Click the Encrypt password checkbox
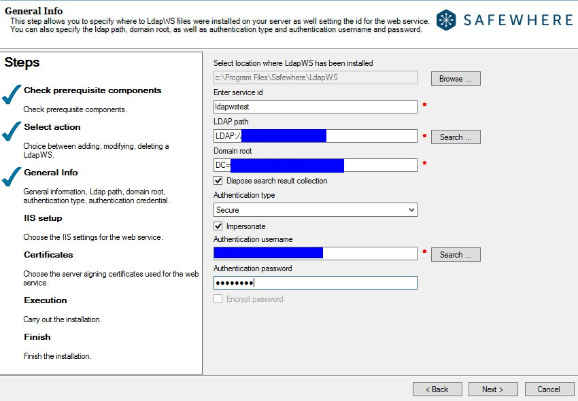The height and width of the screenshot is (401, 578). pyautogui.click(x=218, y=299)
